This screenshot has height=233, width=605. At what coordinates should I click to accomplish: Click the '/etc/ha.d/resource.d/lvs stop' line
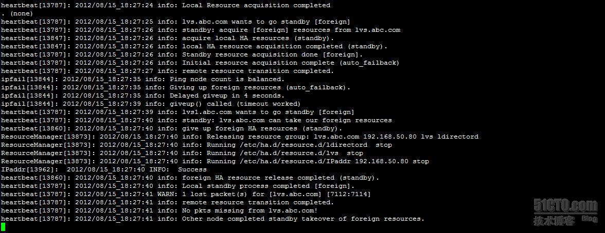click(182, 153)
